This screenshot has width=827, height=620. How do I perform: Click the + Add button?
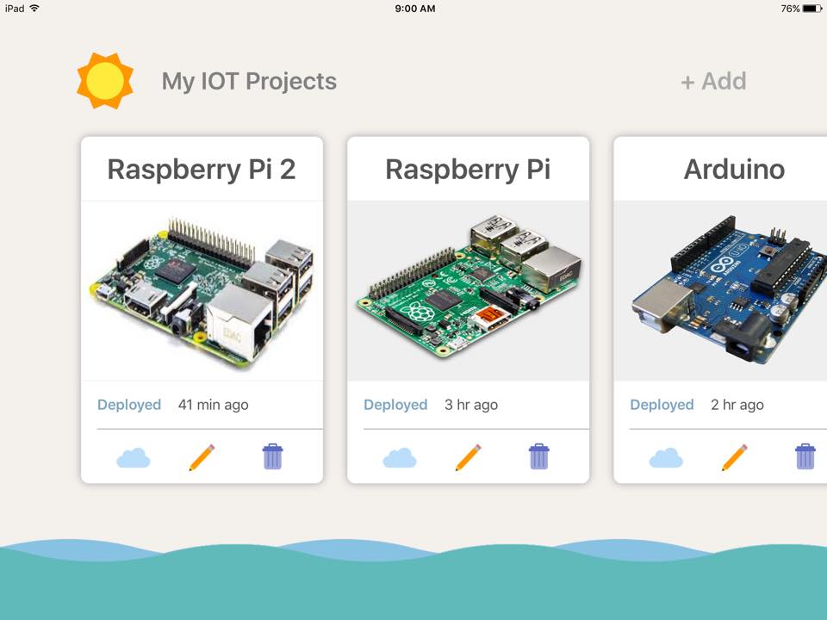tap(713, 81)
